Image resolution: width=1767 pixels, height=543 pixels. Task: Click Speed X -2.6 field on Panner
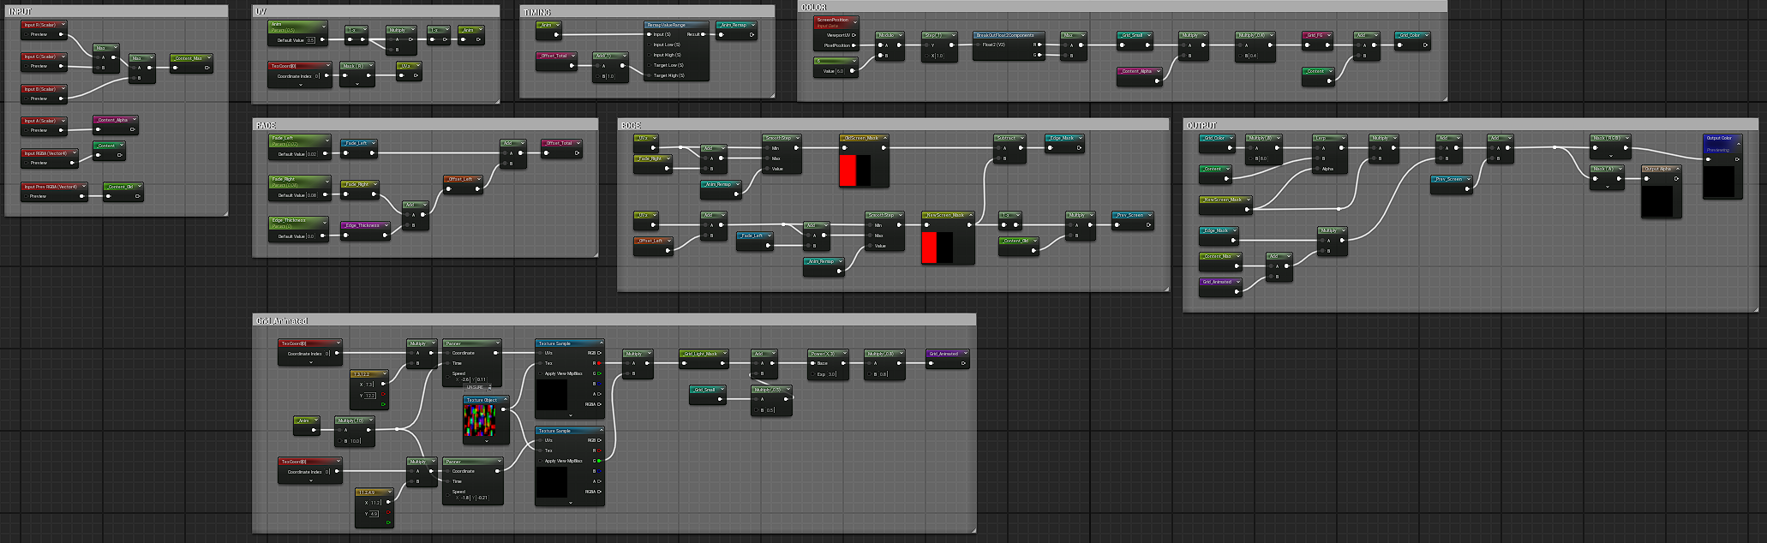click(465, 379)
